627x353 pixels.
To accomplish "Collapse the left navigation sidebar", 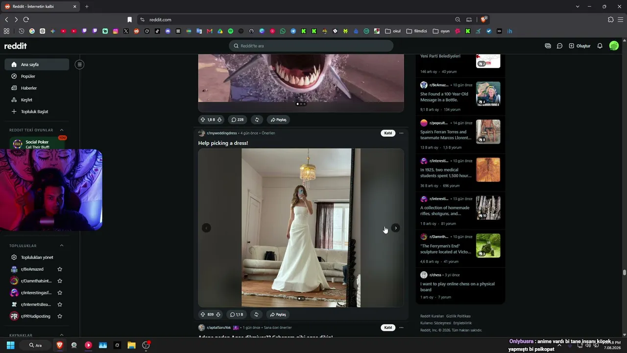I will click(79, 64).
